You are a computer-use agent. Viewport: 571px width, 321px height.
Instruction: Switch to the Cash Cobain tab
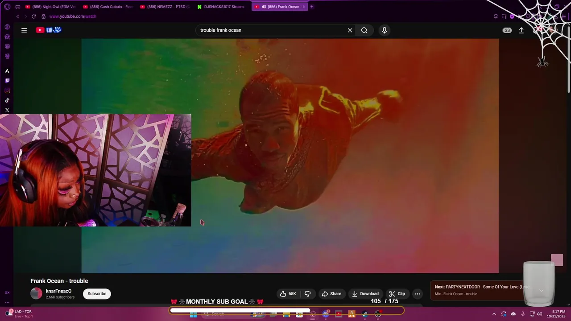pyautogui.click(x=108, y=7)
